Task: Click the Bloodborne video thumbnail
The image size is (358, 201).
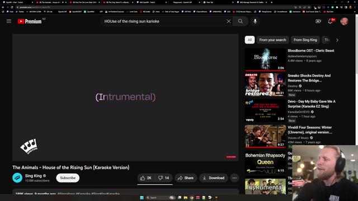Action: click(x=265, y=59)
